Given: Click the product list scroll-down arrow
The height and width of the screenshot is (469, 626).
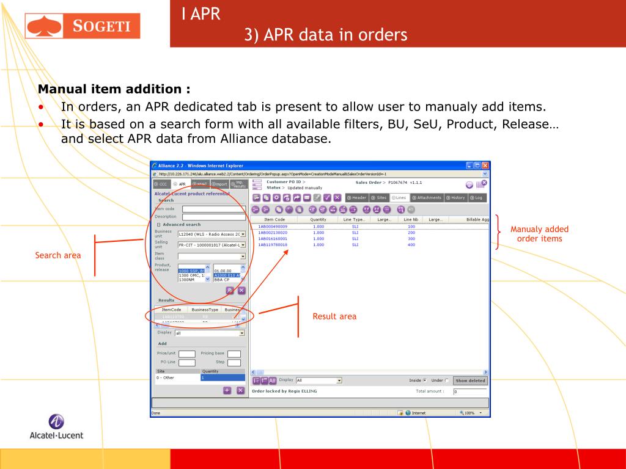Looking at the screenshot, I should (208, 280).
